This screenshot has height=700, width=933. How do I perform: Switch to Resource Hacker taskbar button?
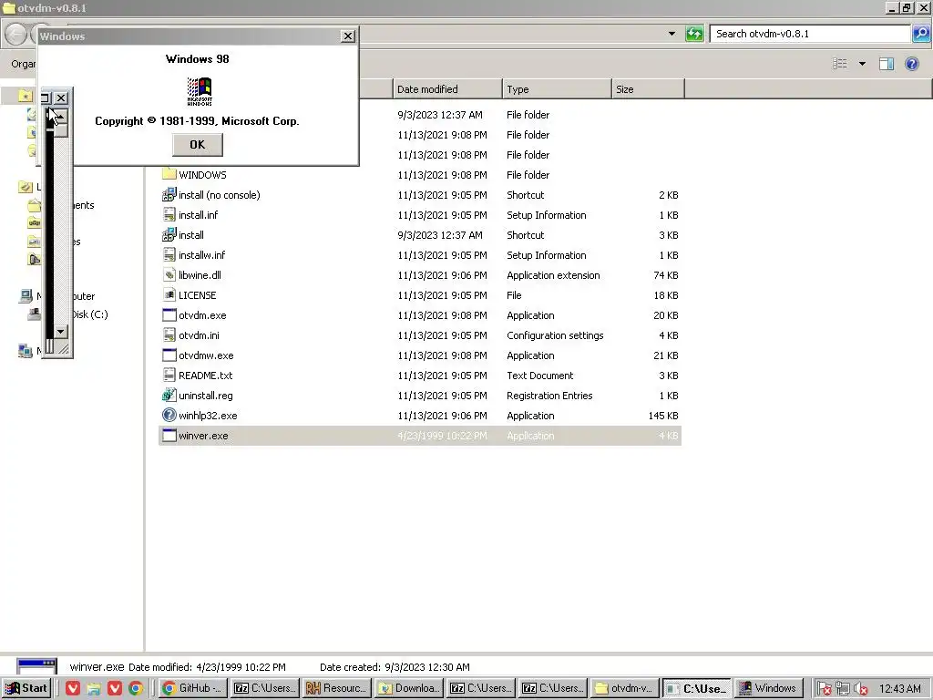tap(337, 688)
